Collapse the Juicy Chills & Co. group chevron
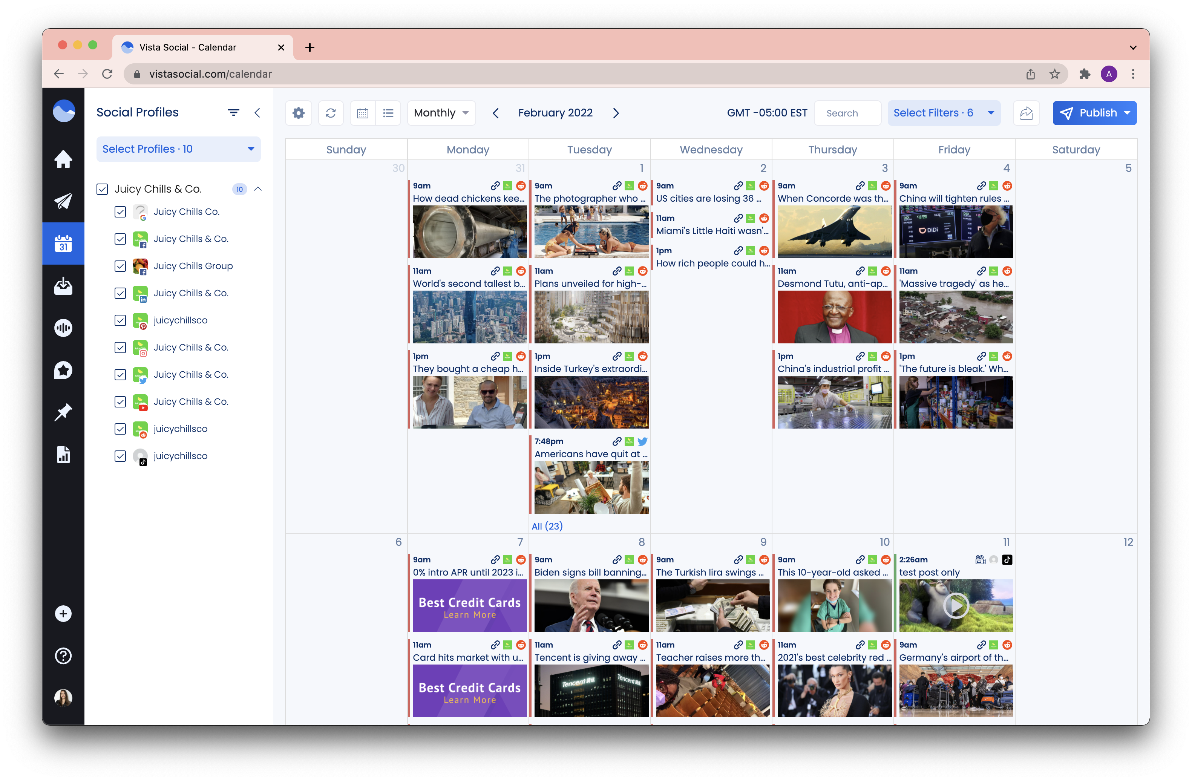The width and height of the screenshot is (1192, 781). [x=258, y=189]
